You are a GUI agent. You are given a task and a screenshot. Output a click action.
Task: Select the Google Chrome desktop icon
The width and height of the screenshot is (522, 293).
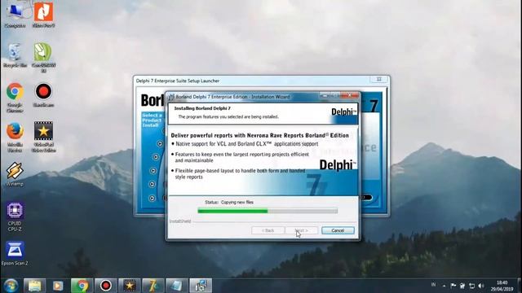point(15,98)
